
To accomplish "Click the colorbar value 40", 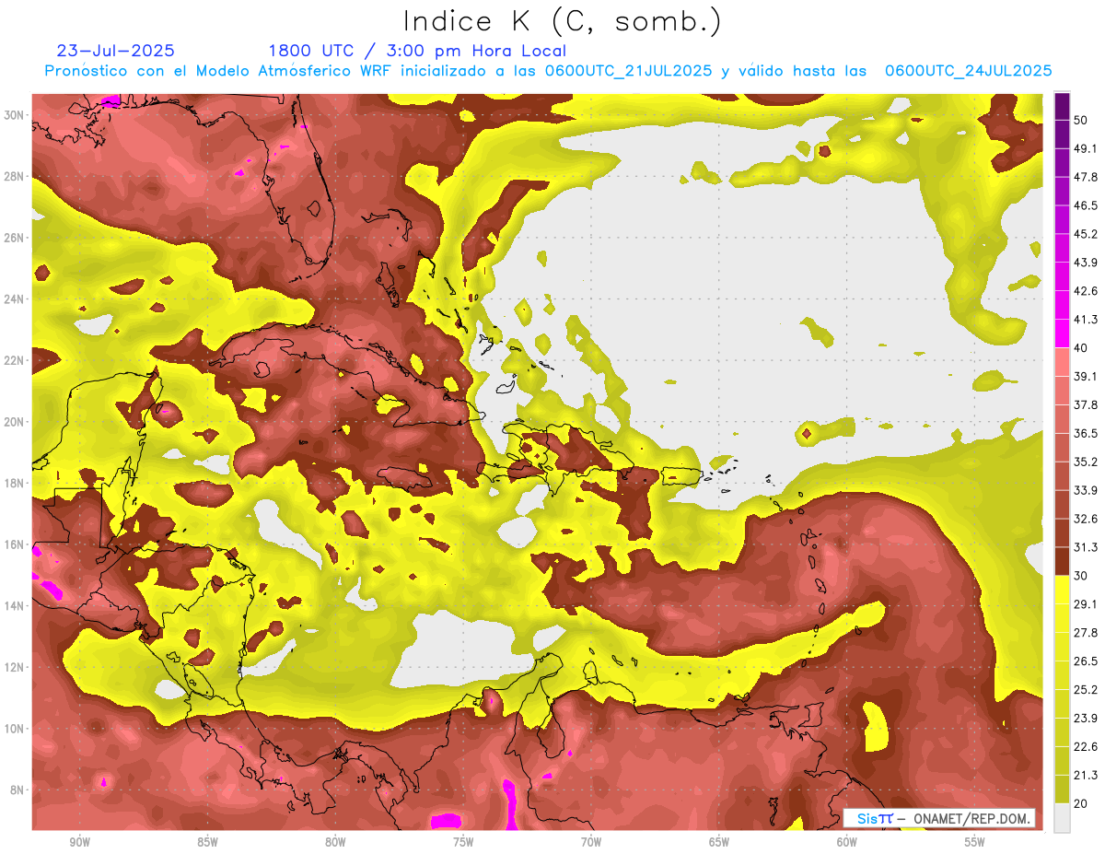I will (x=1082, y=348).
